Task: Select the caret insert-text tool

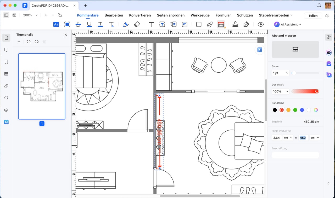Action: (111, 24)
